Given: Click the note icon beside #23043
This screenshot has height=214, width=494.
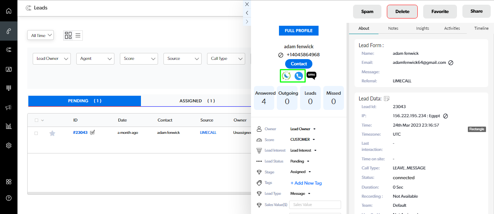Looking at the screenshot, I should tap(92, 132).
